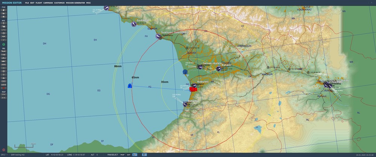Open the DFLT dropdown in status bar
Viewport: 376px width, 157px height.
(x=4, y=155)
